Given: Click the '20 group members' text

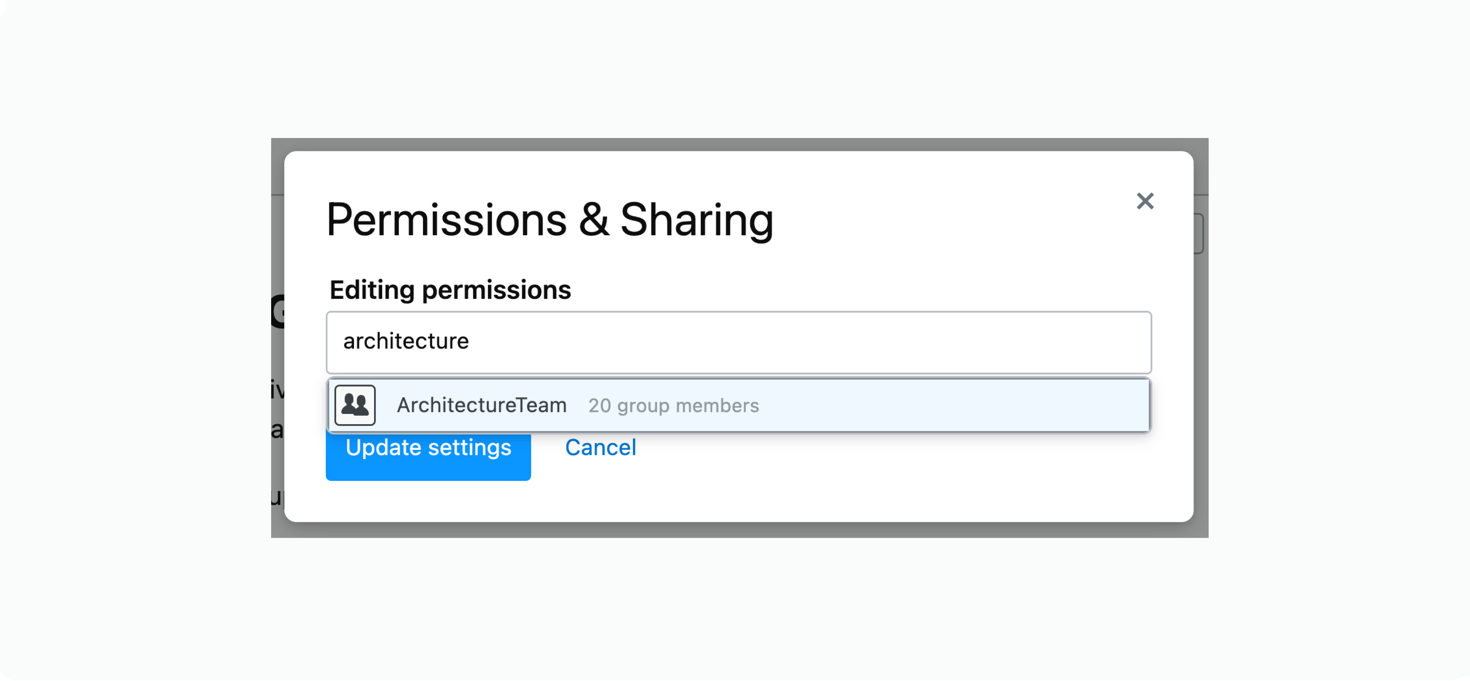Looking at the screenshot, I should coord(673,405).
